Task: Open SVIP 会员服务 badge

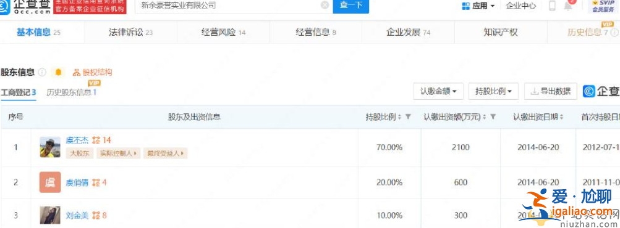Action: pos(603,6)
